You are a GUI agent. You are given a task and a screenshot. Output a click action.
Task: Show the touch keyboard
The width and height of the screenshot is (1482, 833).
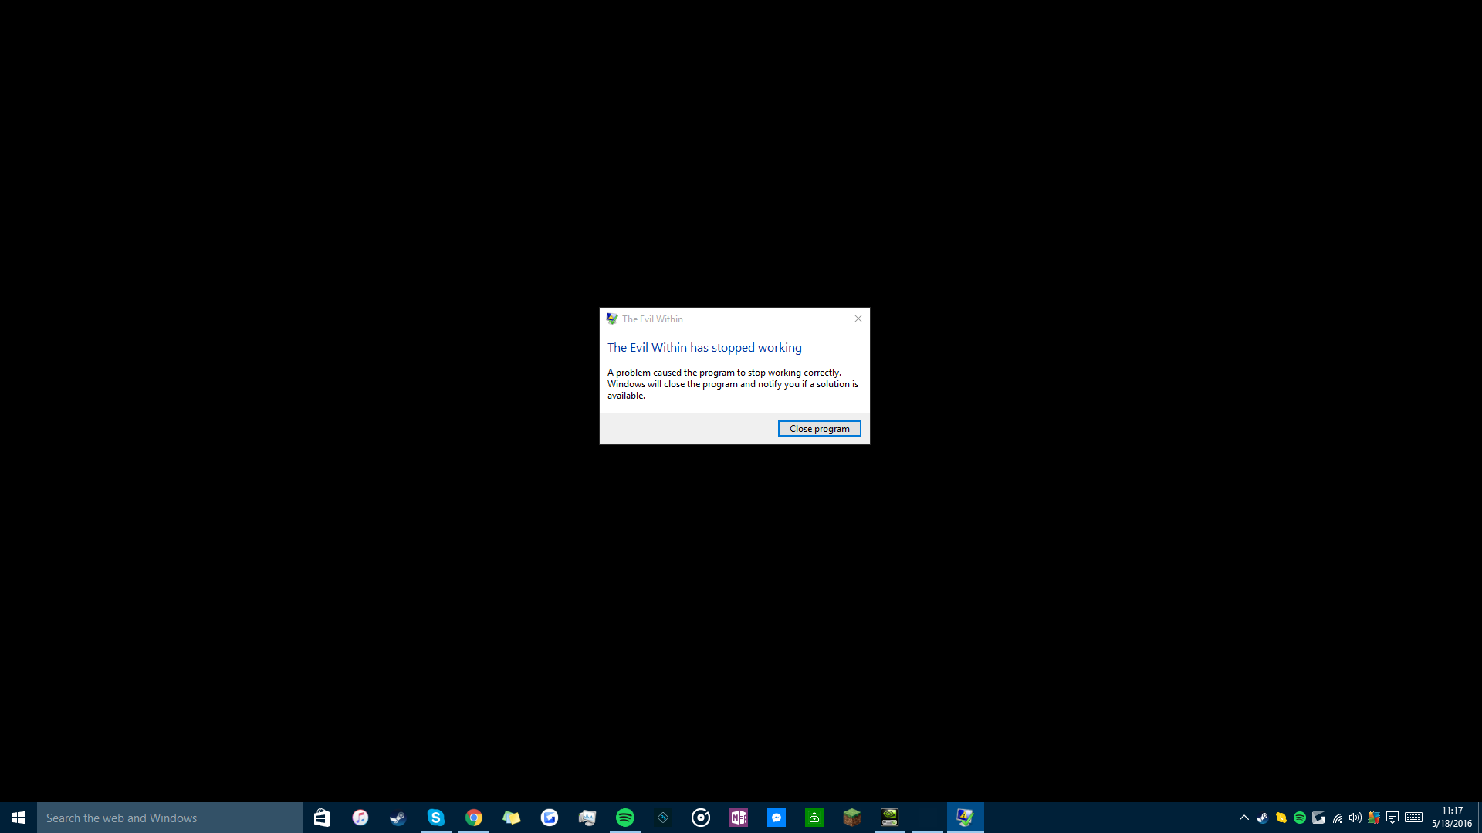(x=1414, y=818)
